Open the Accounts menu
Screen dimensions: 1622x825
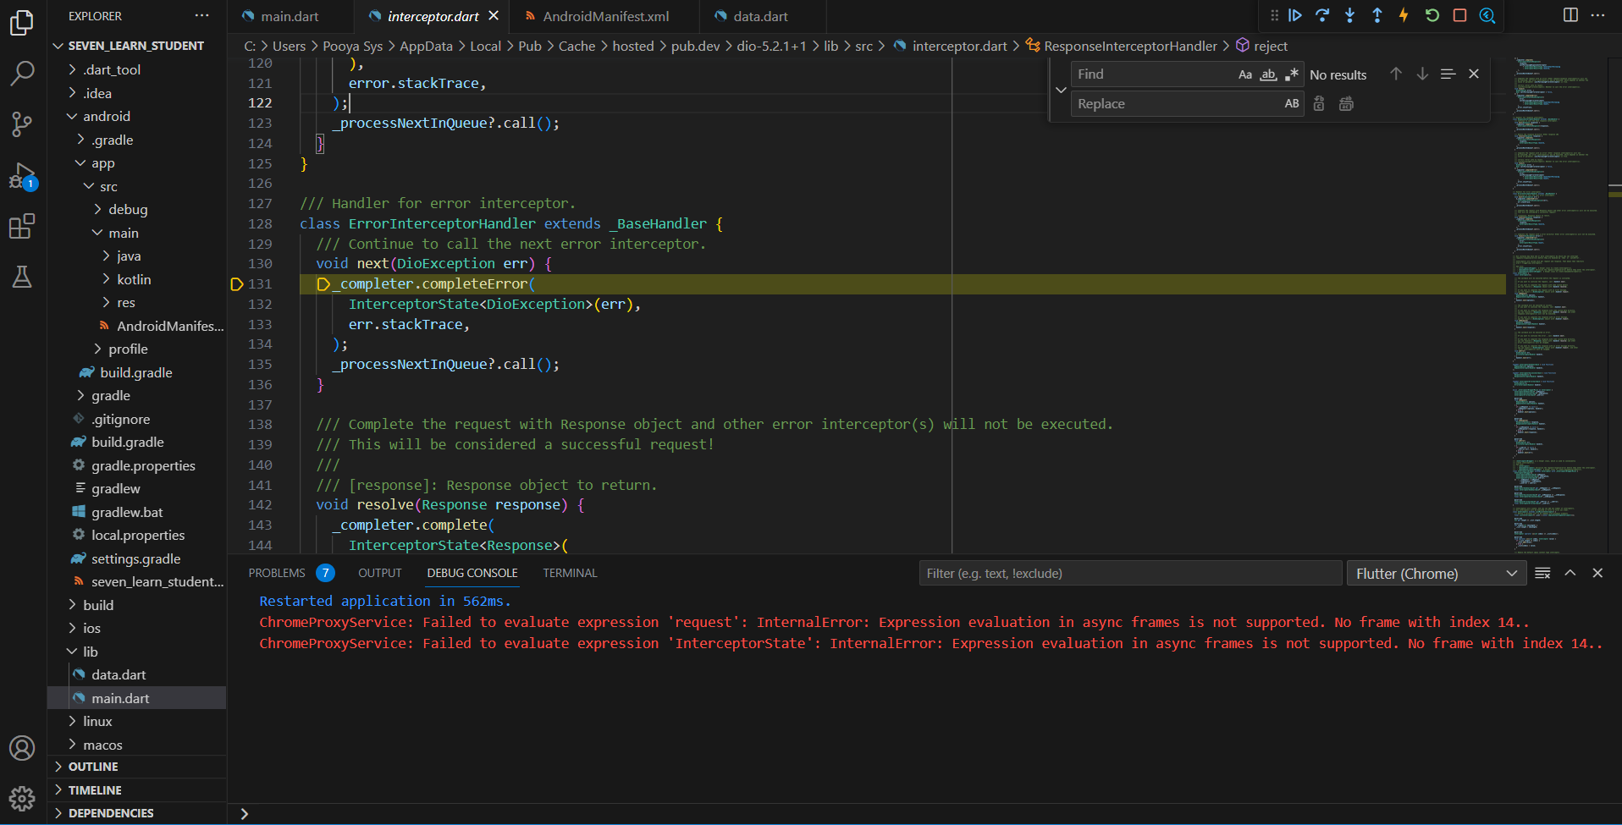tap(22, 748)
